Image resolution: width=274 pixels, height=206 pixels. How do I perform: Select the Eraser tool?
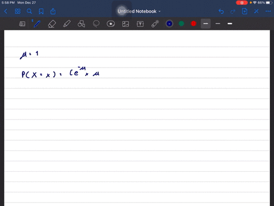pyautogui.click(x=52, y=24)
